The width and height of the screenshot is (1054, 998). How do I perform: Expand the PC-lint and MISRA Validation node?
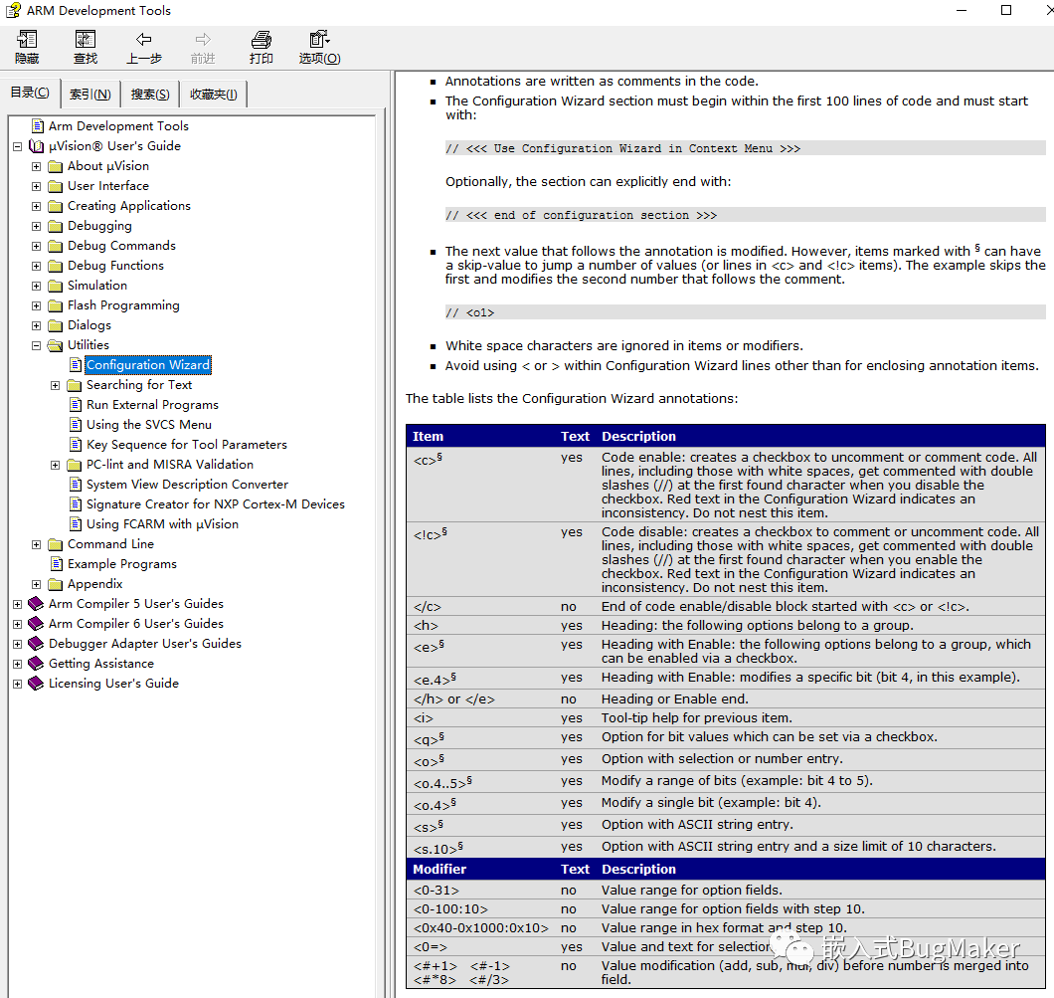pos(56,465)
